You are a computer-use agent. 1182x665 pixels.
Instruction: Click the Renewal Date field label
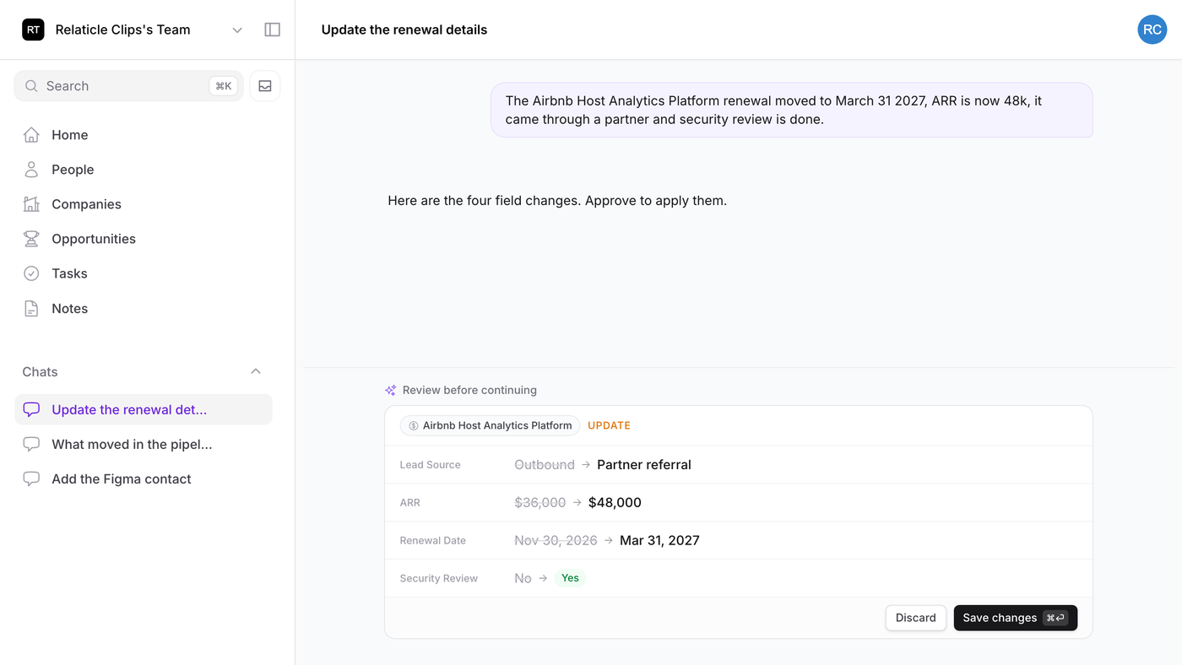[433, 540]
